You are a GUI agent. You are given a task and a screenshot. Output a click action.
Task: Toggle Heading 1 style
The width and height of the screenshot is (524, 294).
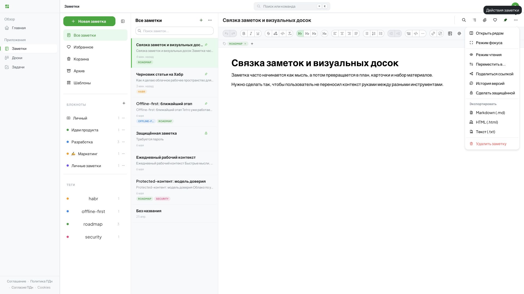point(300,33)
